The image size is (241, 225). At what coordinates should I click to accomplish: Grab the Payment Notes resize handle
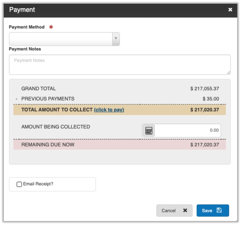click(228, 72)
